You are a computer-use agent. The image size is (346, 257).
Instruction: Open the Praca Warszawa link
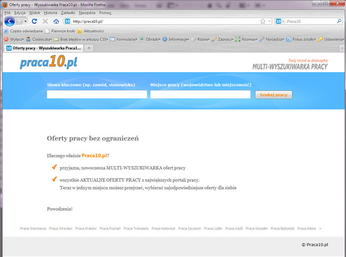click(33, 228)
